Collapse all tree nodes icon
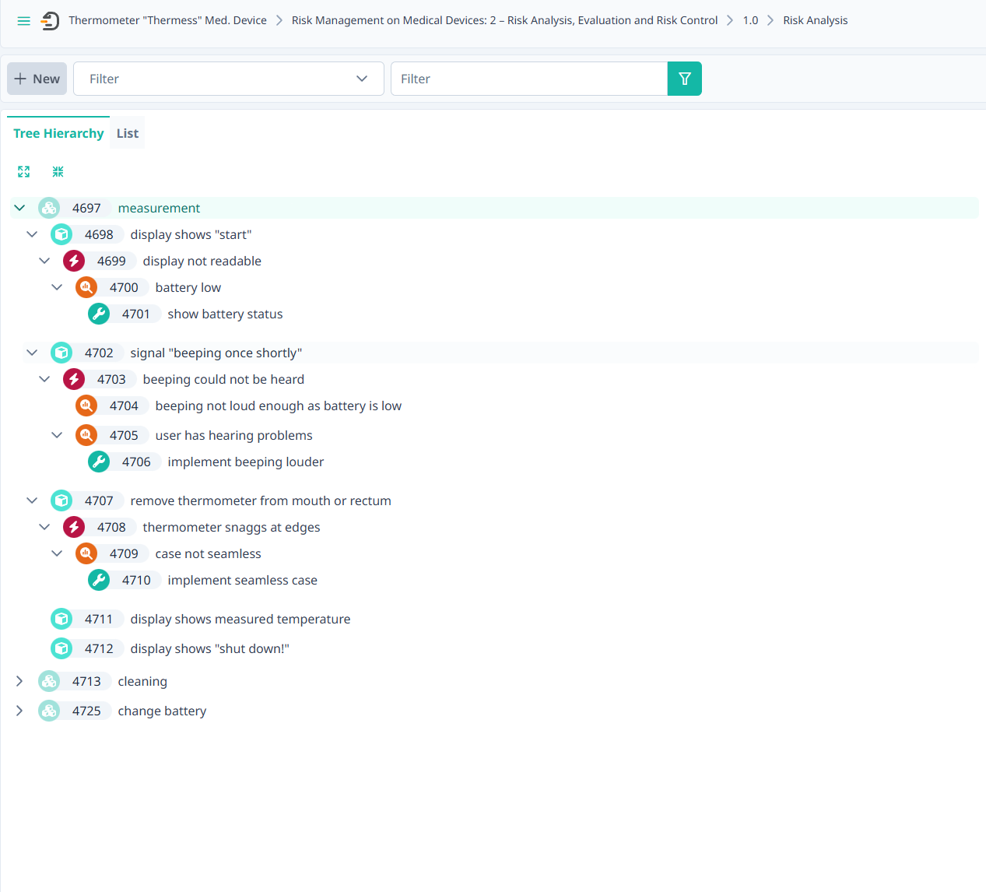The image size is (986, 892). [x=58, y=171]
